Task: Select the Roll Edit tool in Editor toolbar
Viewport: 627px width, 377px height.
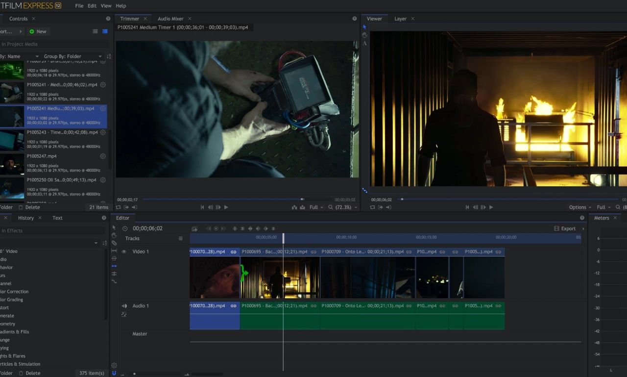Action: coord(114,274)
